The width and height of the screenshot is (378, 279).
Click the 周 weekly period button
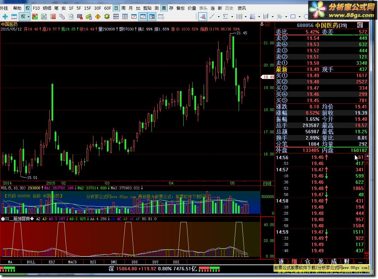pyautogui.click(x=123, y=8)
